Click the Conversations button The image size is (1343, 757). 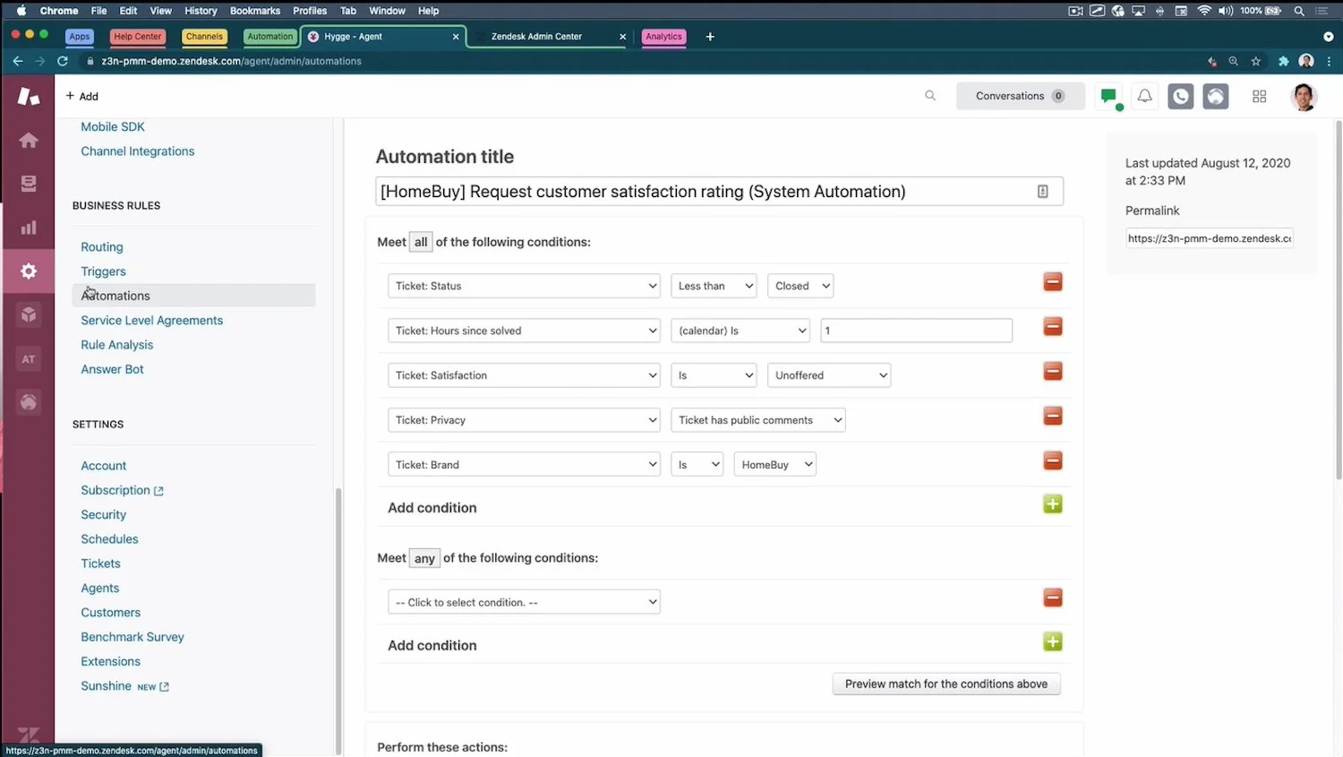coord(1020,96)
